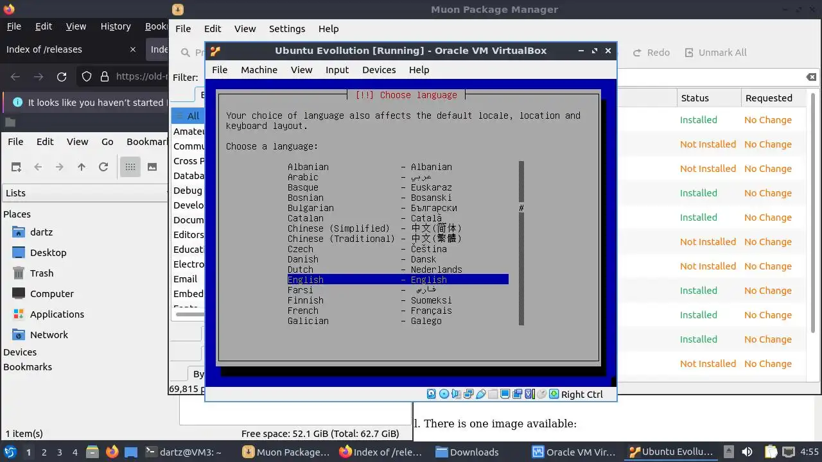Image resolution: width=822 pixels, height=462 pixels.
Task: Go back in the file manager toolbar
Action: [38, 167]
